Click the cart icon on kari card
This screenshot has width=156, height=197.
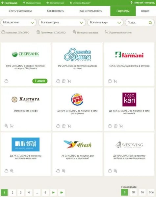pos(121,126)
